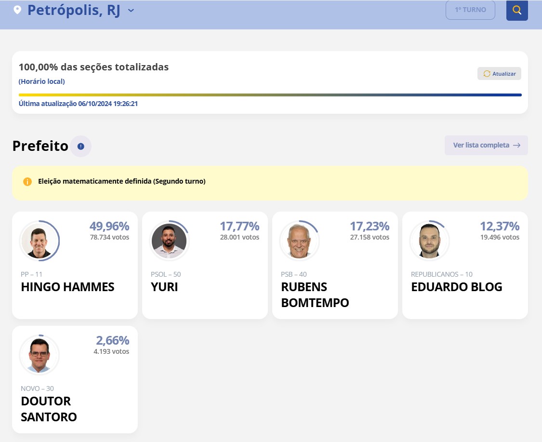Open Ver lista completa link
This screenshot has width=542, height=442.
tap(486, 145)
